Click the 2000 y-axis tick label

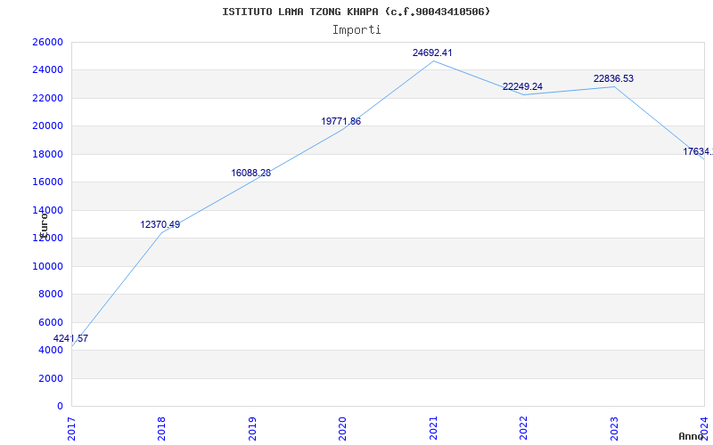51,378
